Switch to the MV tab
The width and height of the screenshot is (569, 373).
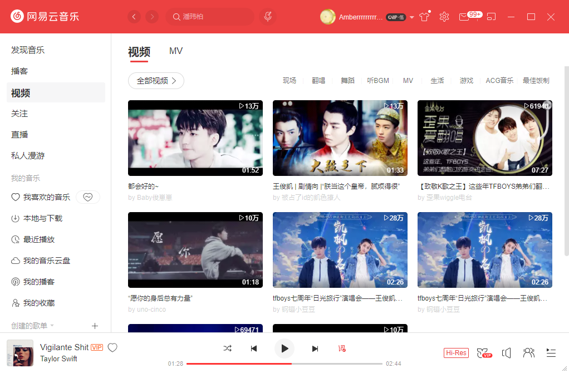pos(176,51)
